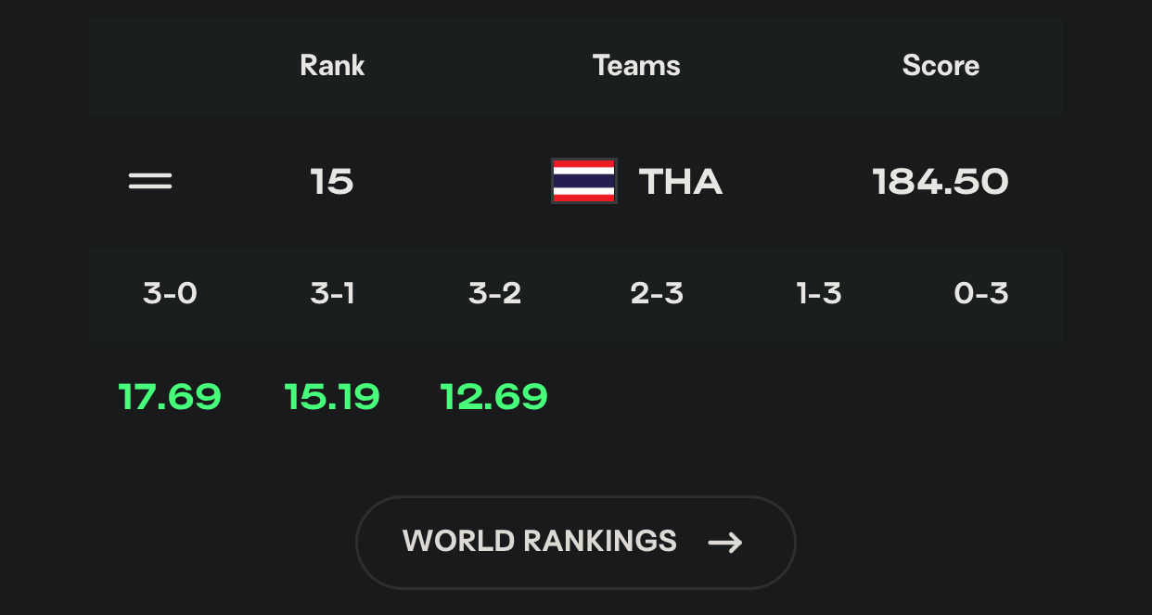Viewport: 1152px width, 615px height.
Task: Click the 12.69 points value
Action: point(494,397)
